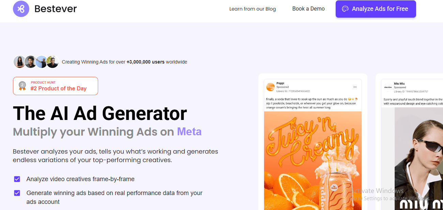Open the Miu Miu sunglasses ad image
Viewport: 443px width, 210px height.
[419, 160]
